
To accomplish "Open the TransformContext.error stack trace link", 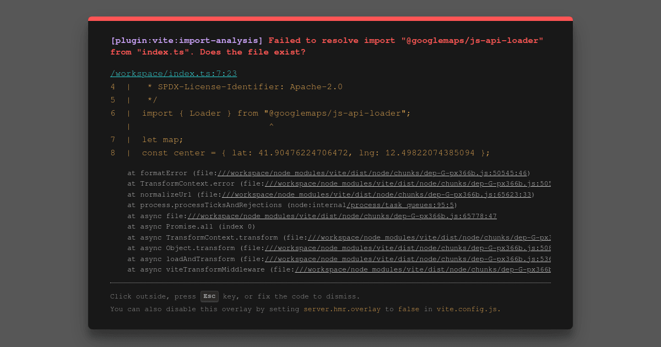I will 408,183.
